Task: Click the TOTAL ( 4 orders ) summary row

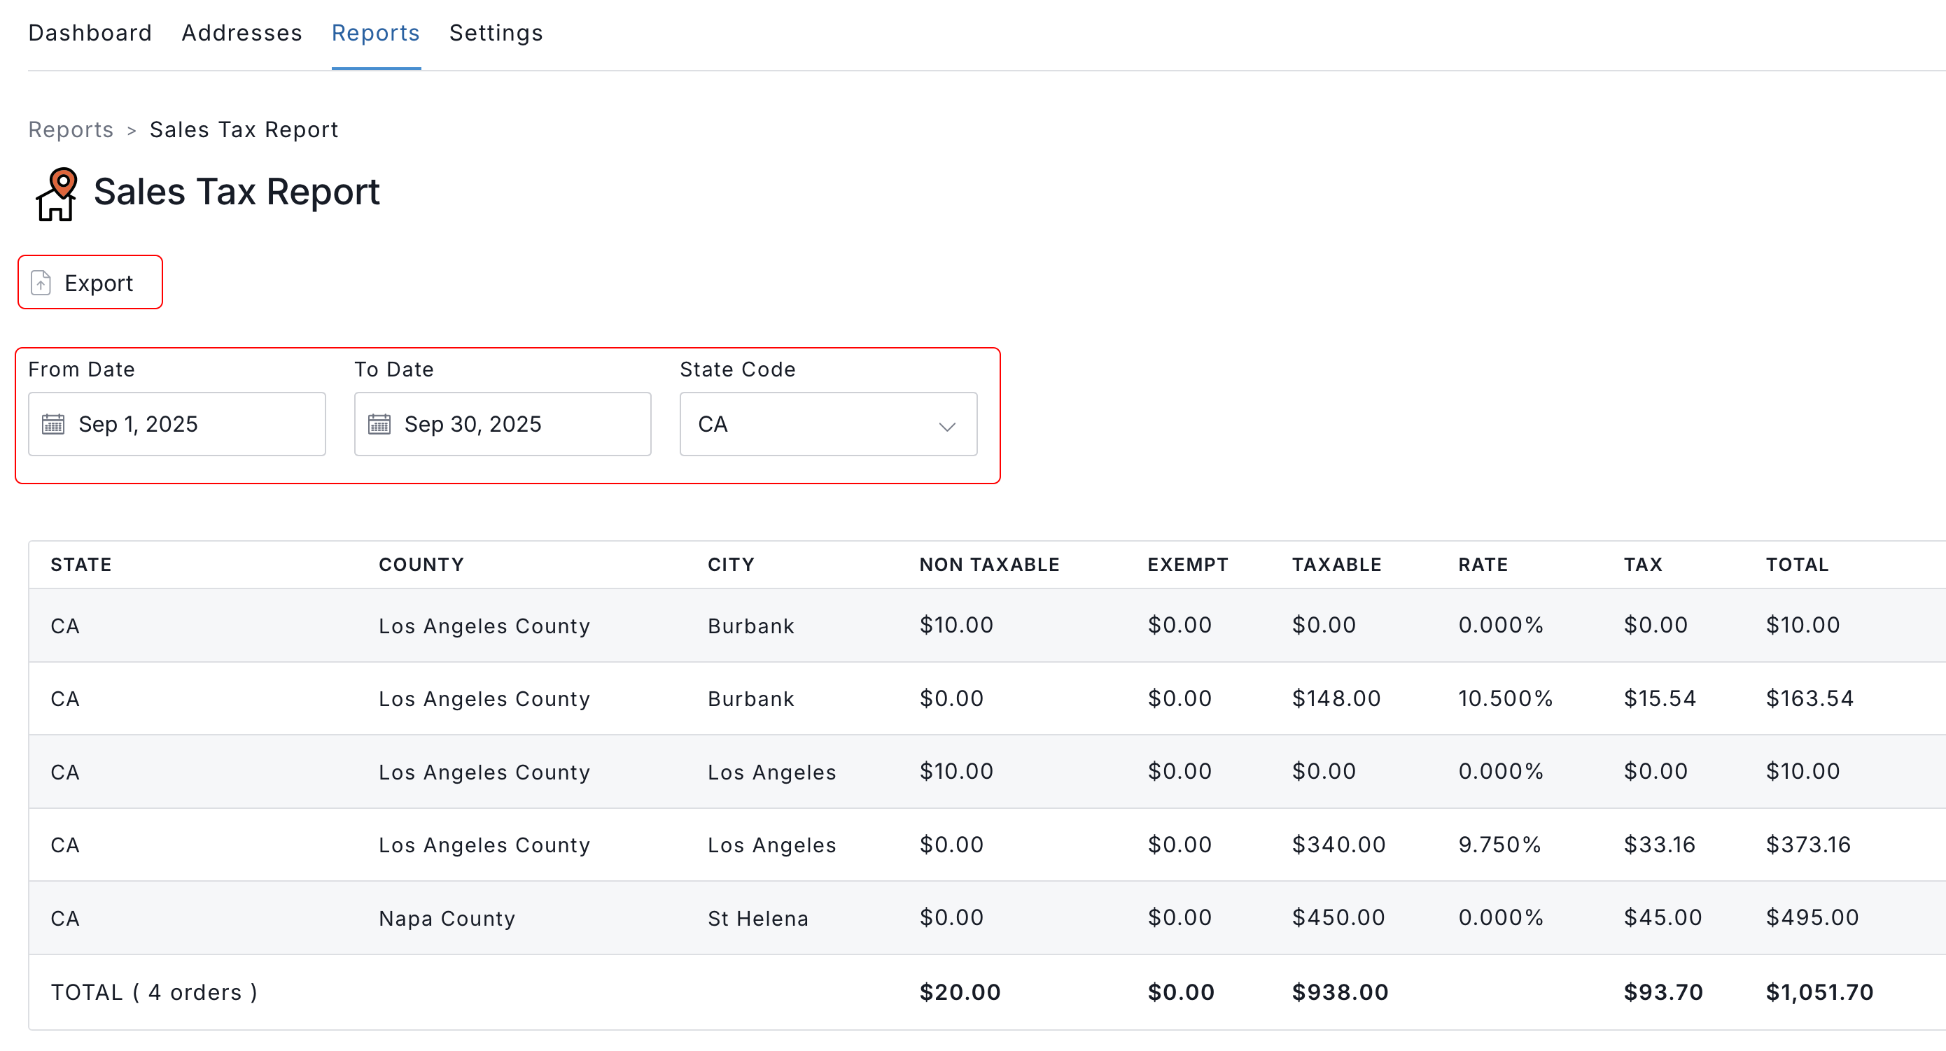Action: pos(154,992)
